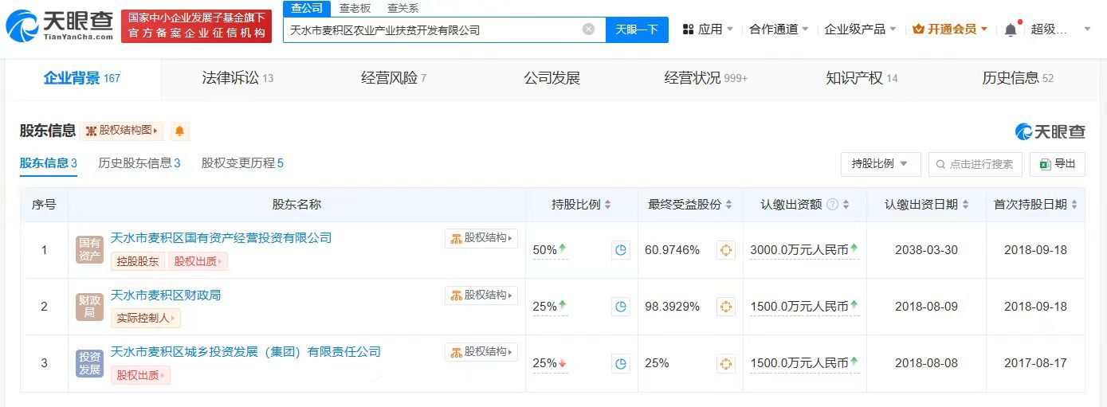Select the 股东信息 3 sub-tab
1107x407 pixels.
pos(49,163)
